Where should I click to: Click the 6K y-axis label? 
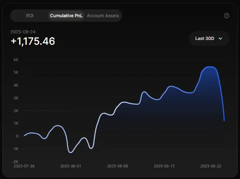point(16,60)
